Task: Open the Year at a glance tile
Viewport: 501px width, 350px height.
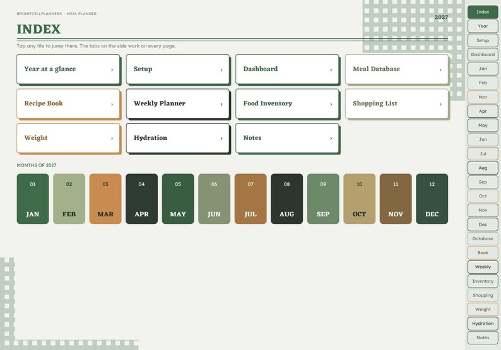Action: (68, 69)
